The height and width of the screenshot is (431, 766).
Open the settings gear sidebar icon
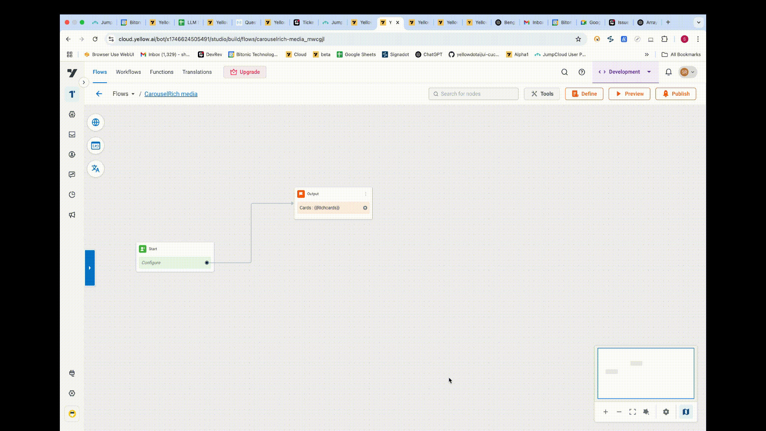click(x=72, y=393)
